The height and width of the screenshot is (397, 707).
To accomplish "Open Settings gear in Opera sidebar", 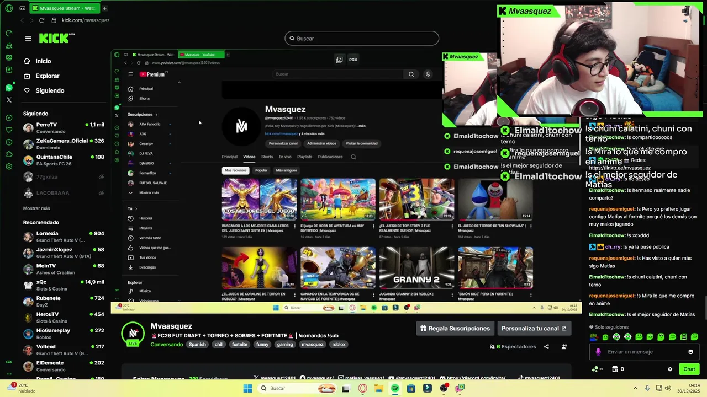I will tap(9, 167).
